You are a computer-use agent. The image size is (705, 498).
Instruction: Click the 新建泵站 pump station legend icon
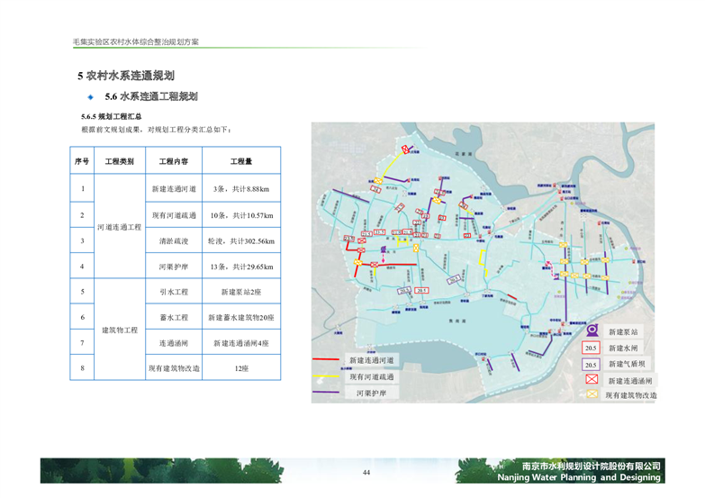(x=591, y=332)
